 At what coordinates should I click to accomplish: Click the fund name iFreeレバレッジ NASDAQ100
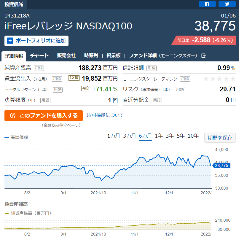pos(68,26)
